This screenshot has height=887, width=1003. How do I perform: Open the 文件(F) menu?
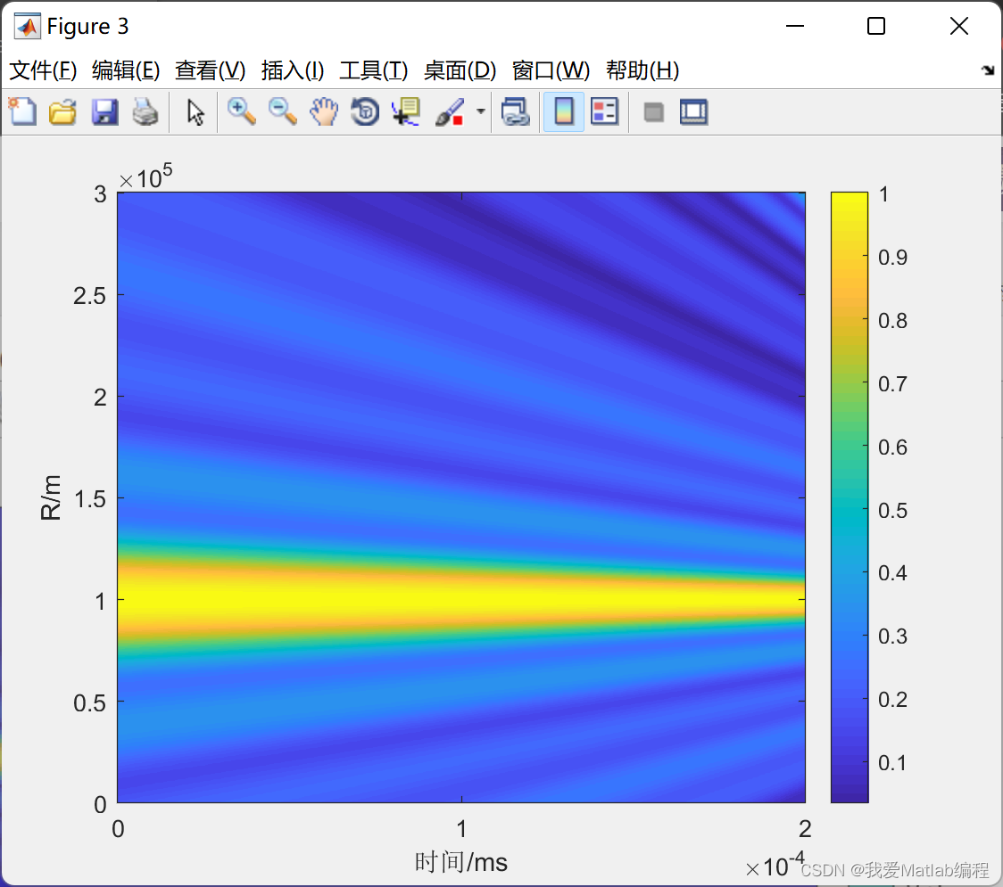click(x=43, y=70)
